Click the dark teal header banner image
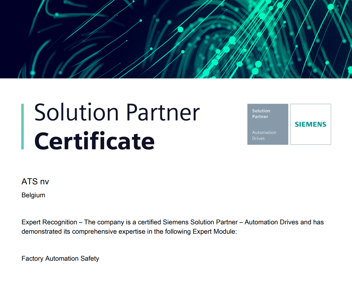352x283 pixels. [176, 39]
